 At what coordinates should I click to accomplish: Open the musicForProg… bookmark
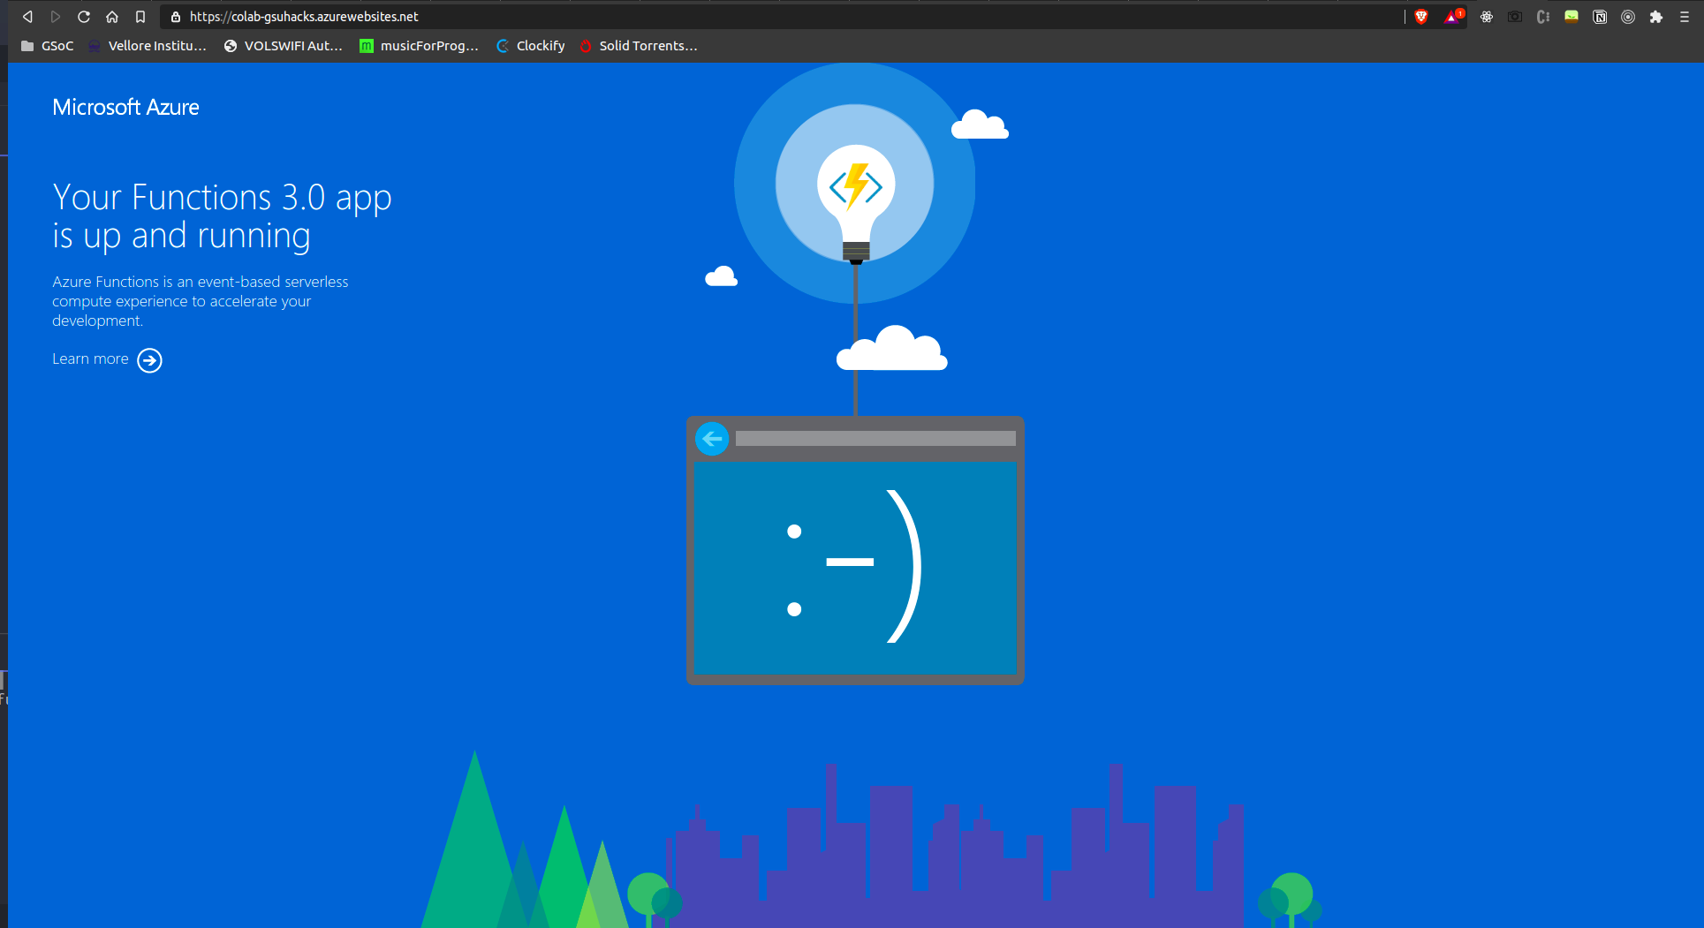[x=420, y=46]
